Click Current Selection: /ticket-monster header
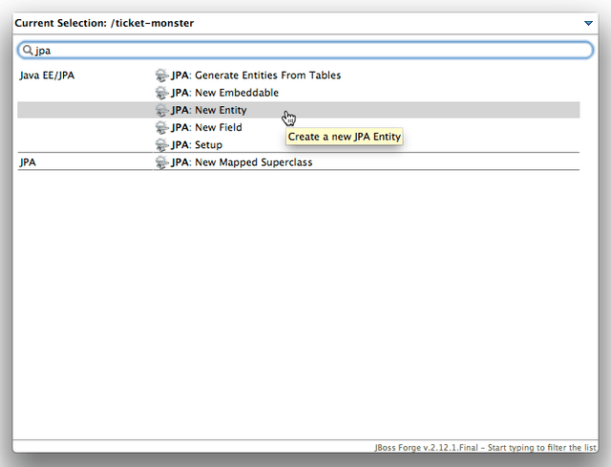Screen dimensions: 611x467 104,23
